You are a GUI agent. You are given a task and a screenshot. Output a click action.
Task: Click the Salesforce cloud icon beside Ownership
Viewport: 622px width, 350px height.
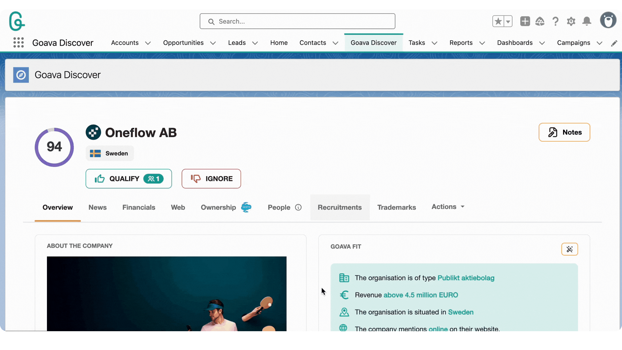[246, 207]
